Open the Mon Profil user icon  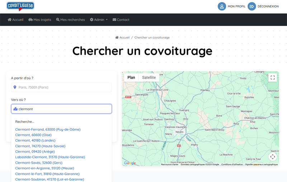pyautogui.click(x=222, y=6)
